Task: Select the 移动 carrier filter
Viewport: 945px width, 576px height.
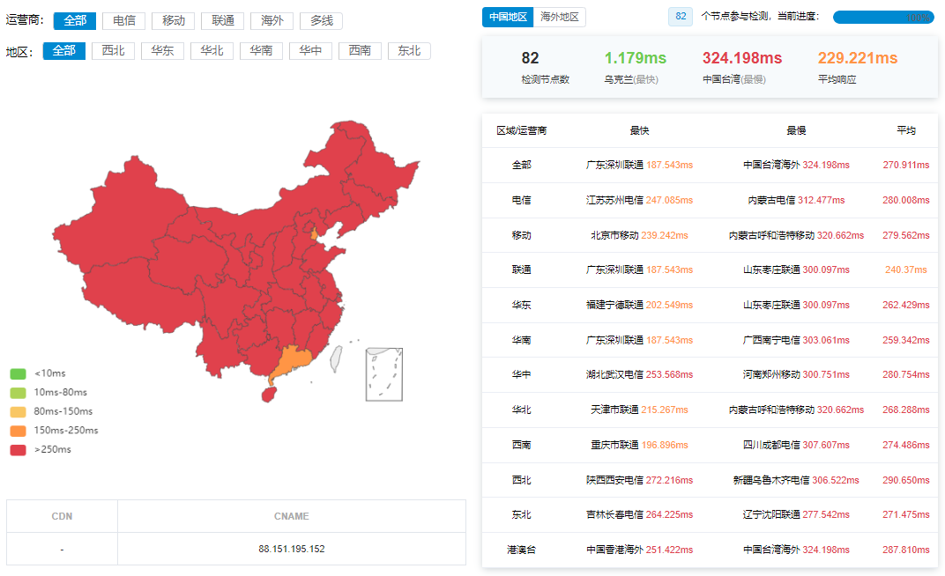Action: pyautogui.click(x=174, y=20)
